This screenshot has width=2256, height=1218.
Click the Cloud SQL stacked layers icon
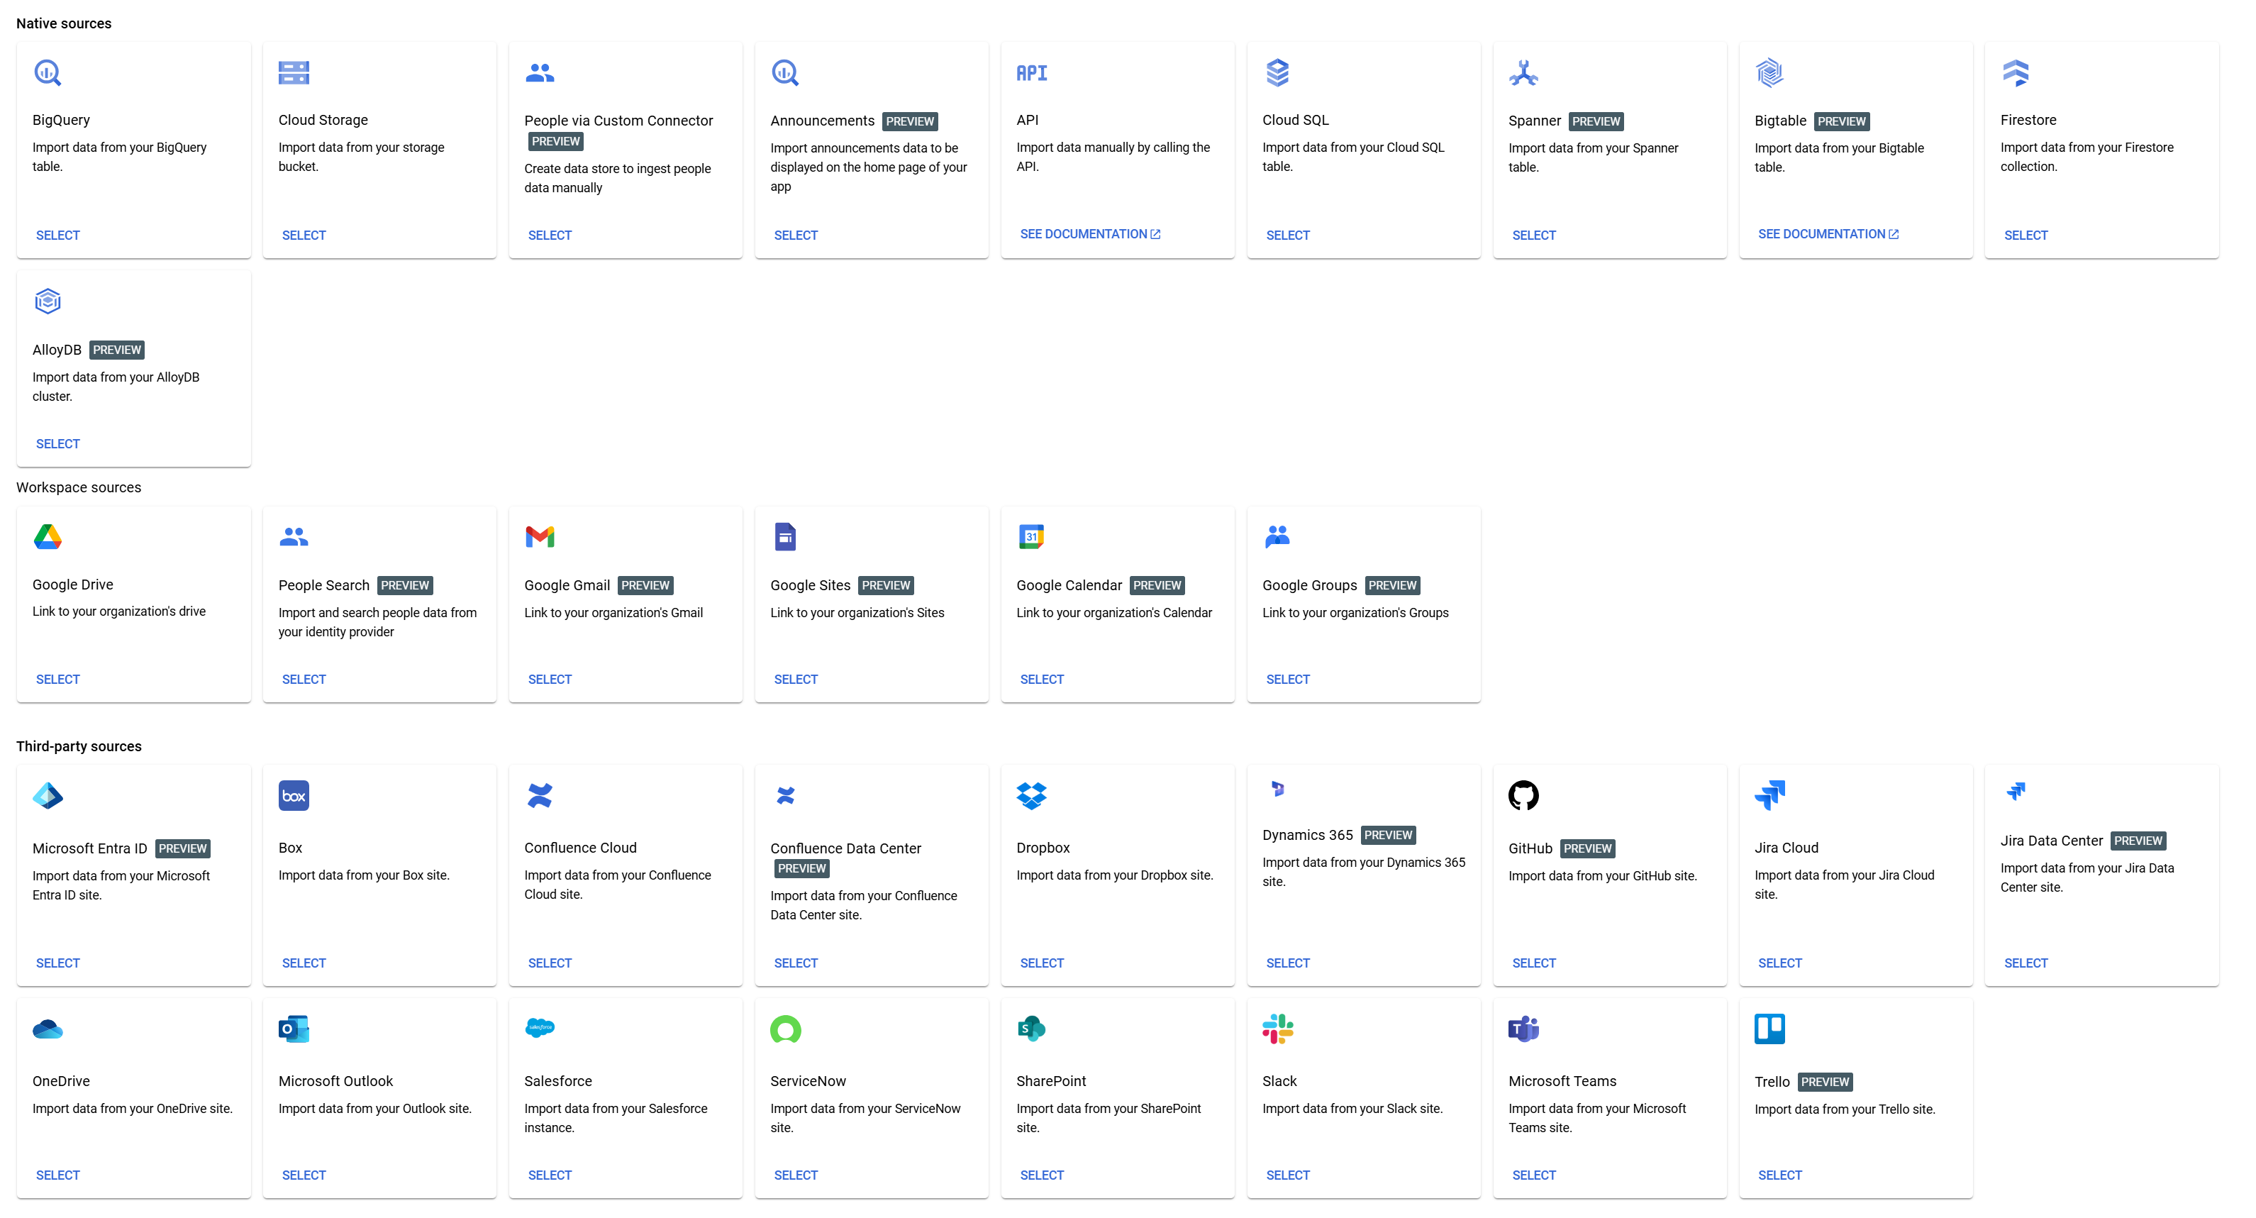click(x=1278, y=73)
